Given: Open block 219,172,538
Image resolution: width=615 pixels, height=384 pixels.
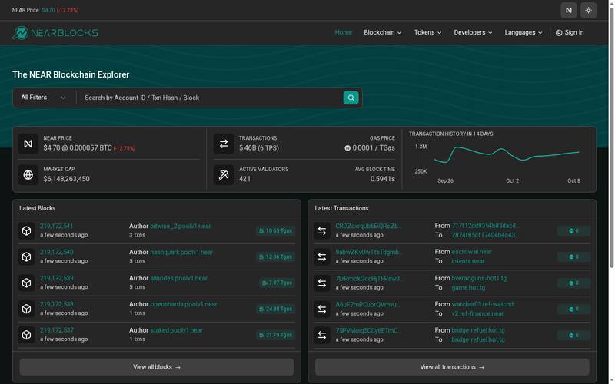Looking at the screenshot, I should pyautogui.click(x=56, y=304).
